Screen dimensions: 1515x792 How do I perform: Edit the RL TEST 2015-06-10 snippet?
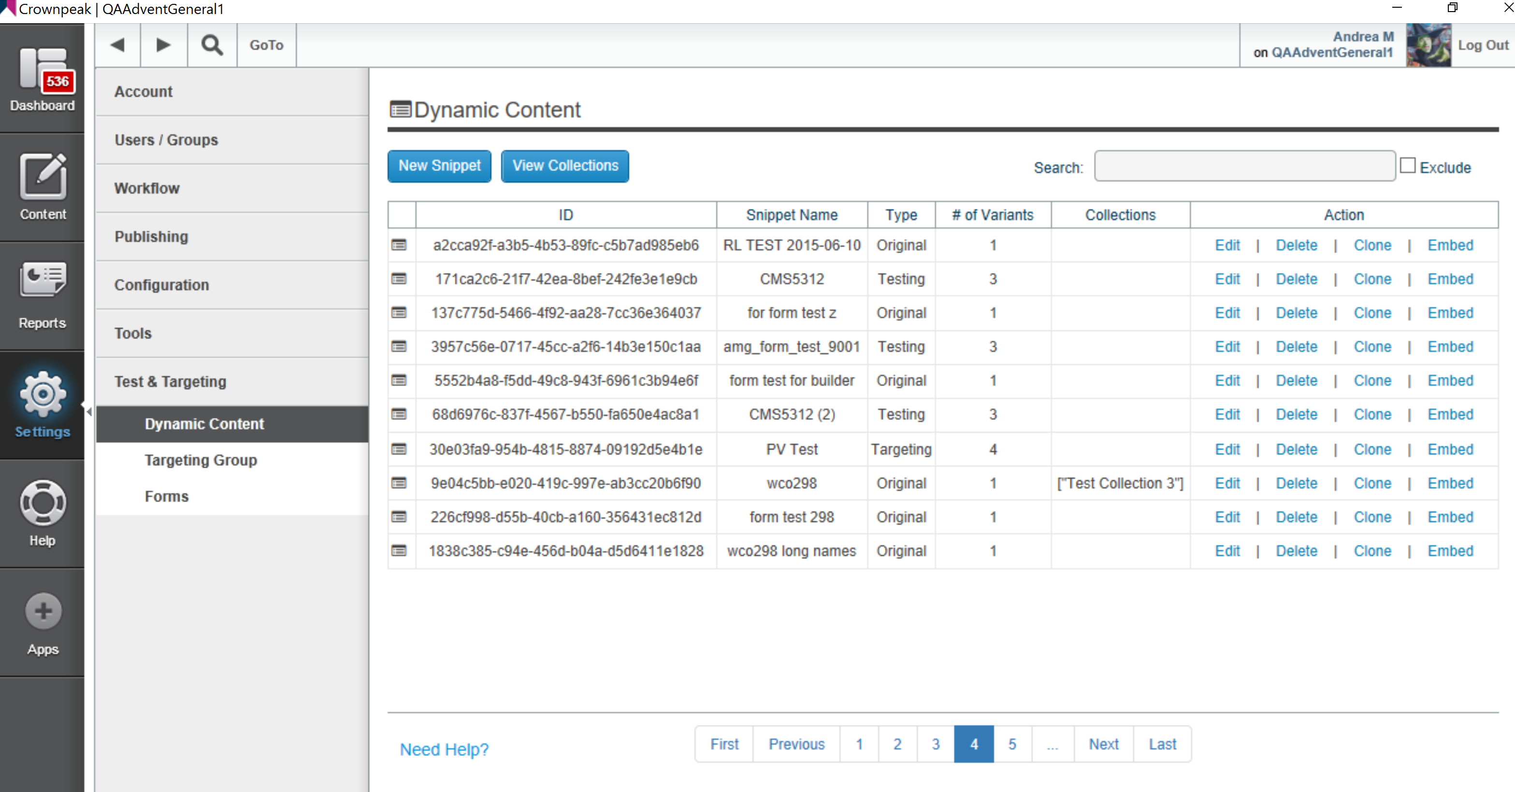pyautogui.click(x=1227, y=245)
